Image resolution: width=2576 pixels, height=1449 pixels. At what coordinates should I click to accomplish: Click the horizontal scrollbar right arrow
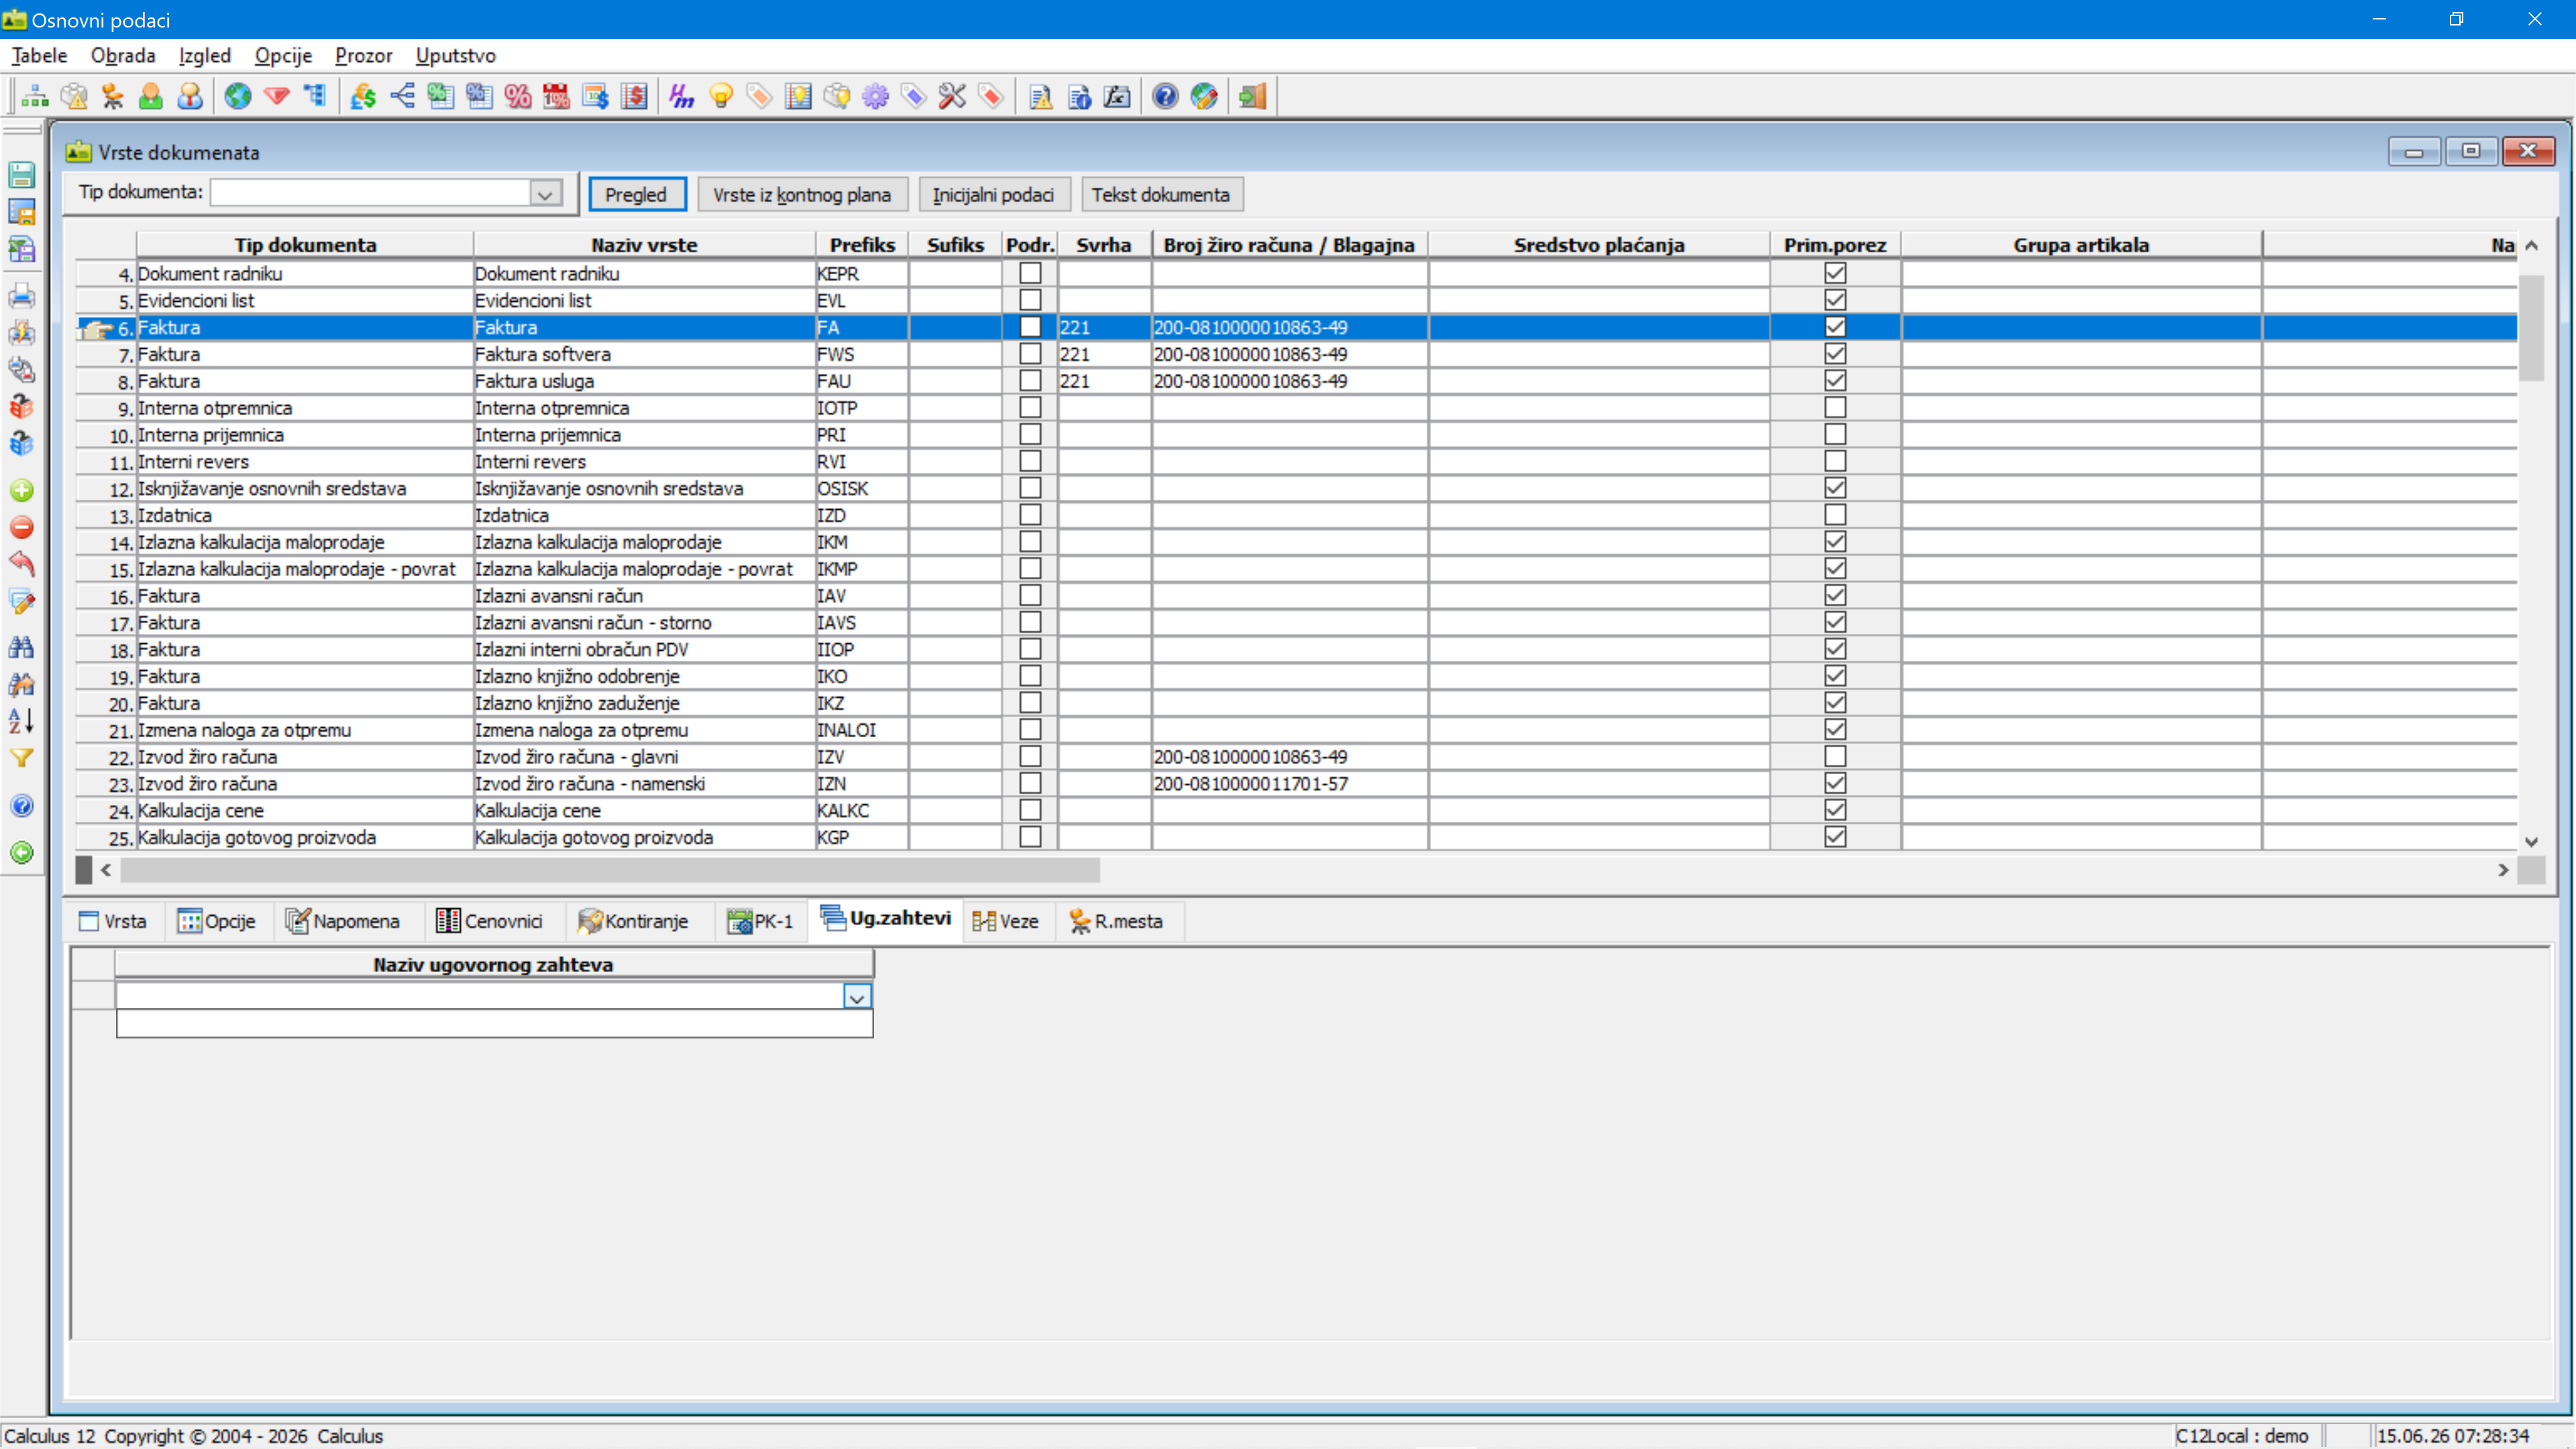tap(2503, 870)
